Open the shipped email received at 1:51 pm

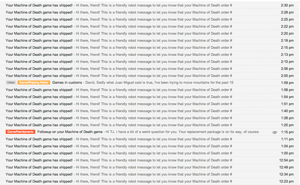point(150,104)
